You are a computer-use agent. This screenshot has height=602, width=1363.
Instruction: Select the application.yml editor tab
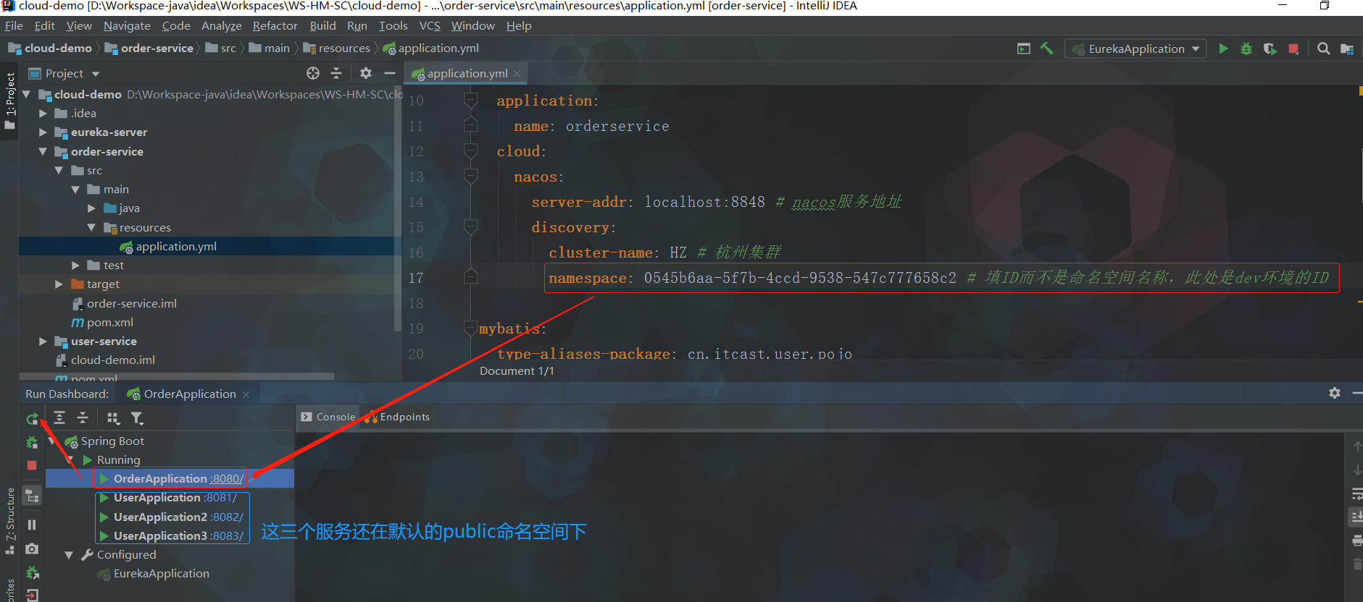(467, 73)
